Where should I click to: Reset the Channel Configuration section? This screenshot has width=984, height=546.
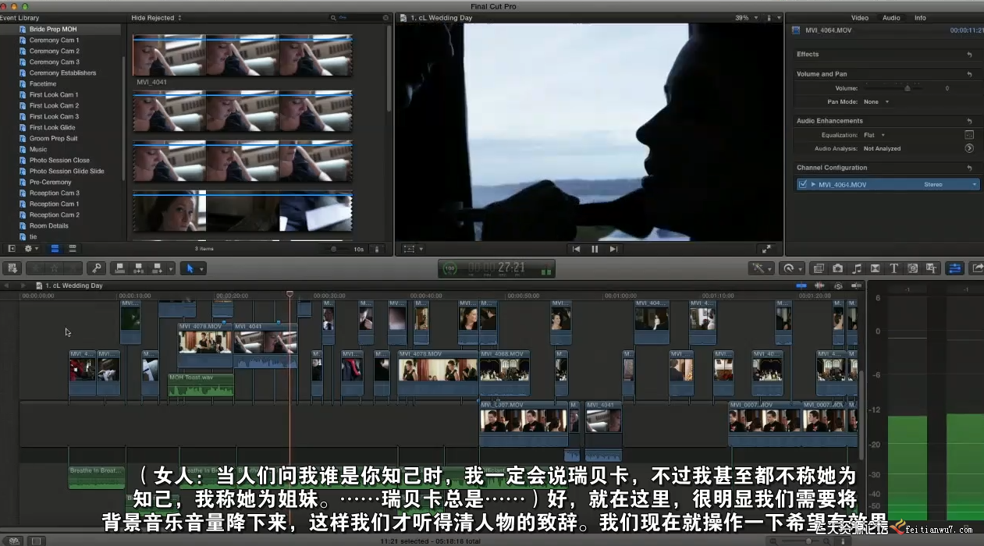coord(969,168)
